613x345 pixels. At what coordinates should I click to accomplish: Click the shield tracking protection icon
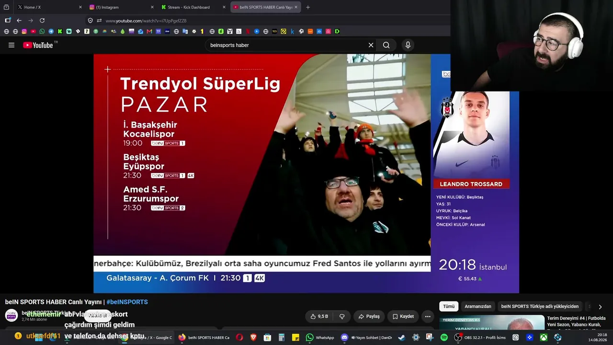pyautogui.click(x=90, y=21)
